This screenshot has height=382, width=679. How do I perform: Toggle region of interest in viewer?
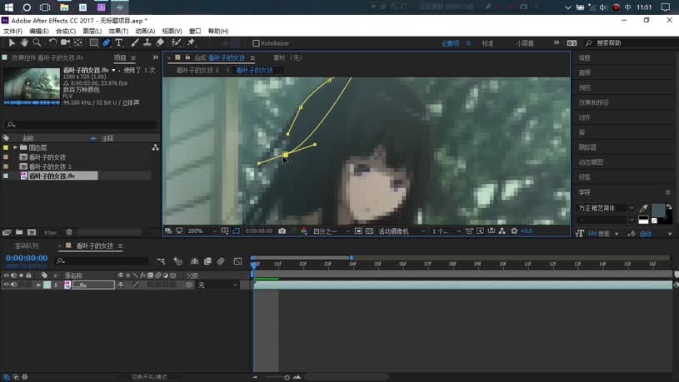pyautogui.click(x=358, y=231)
